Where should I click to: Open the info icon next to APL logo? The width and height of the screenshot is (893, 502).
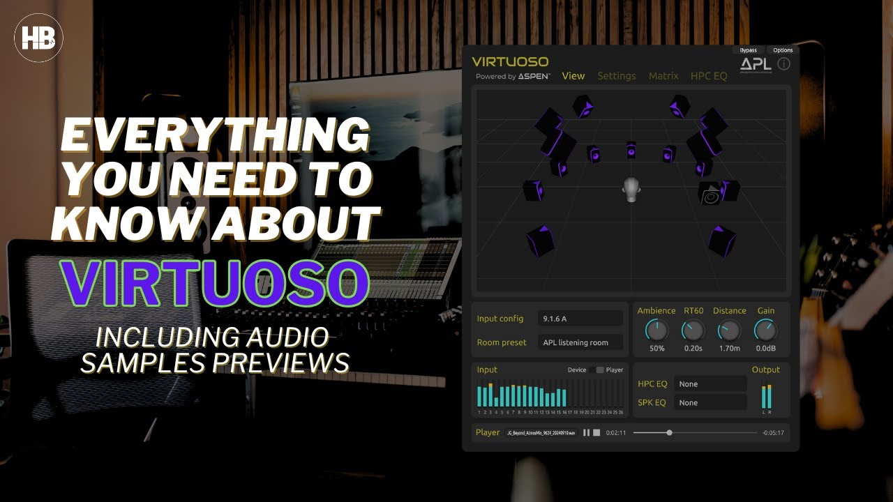click(783, 64)
